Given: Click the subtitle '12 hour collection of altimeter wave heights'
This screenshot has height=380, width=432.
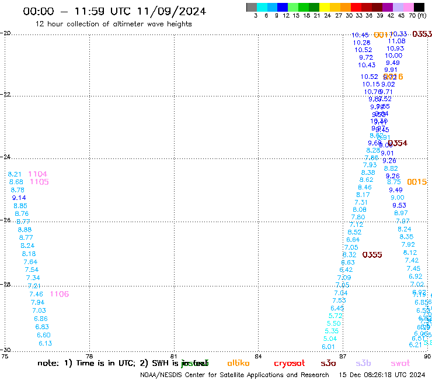Looking at the screenshot, I should (x=113, y=24).
